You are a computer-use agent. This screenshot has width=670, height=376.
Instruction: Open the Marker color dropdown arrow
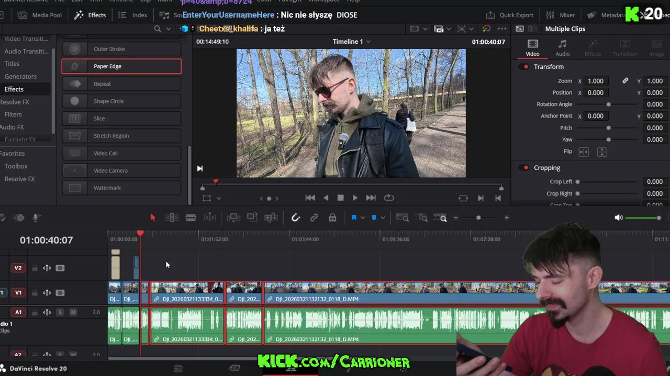(x=383, y=218)
